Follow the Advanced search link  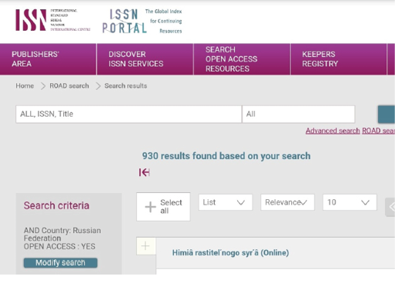pyautogui.click(x=333, y=131)
